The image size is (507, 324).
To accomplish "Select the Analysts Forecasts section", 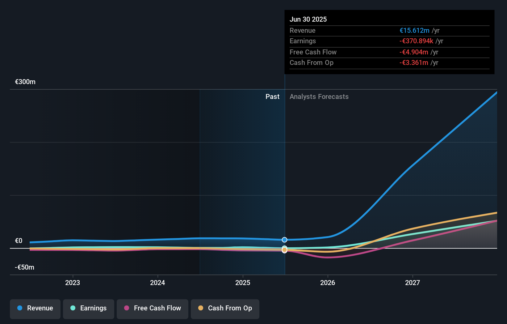I will 319,96.
